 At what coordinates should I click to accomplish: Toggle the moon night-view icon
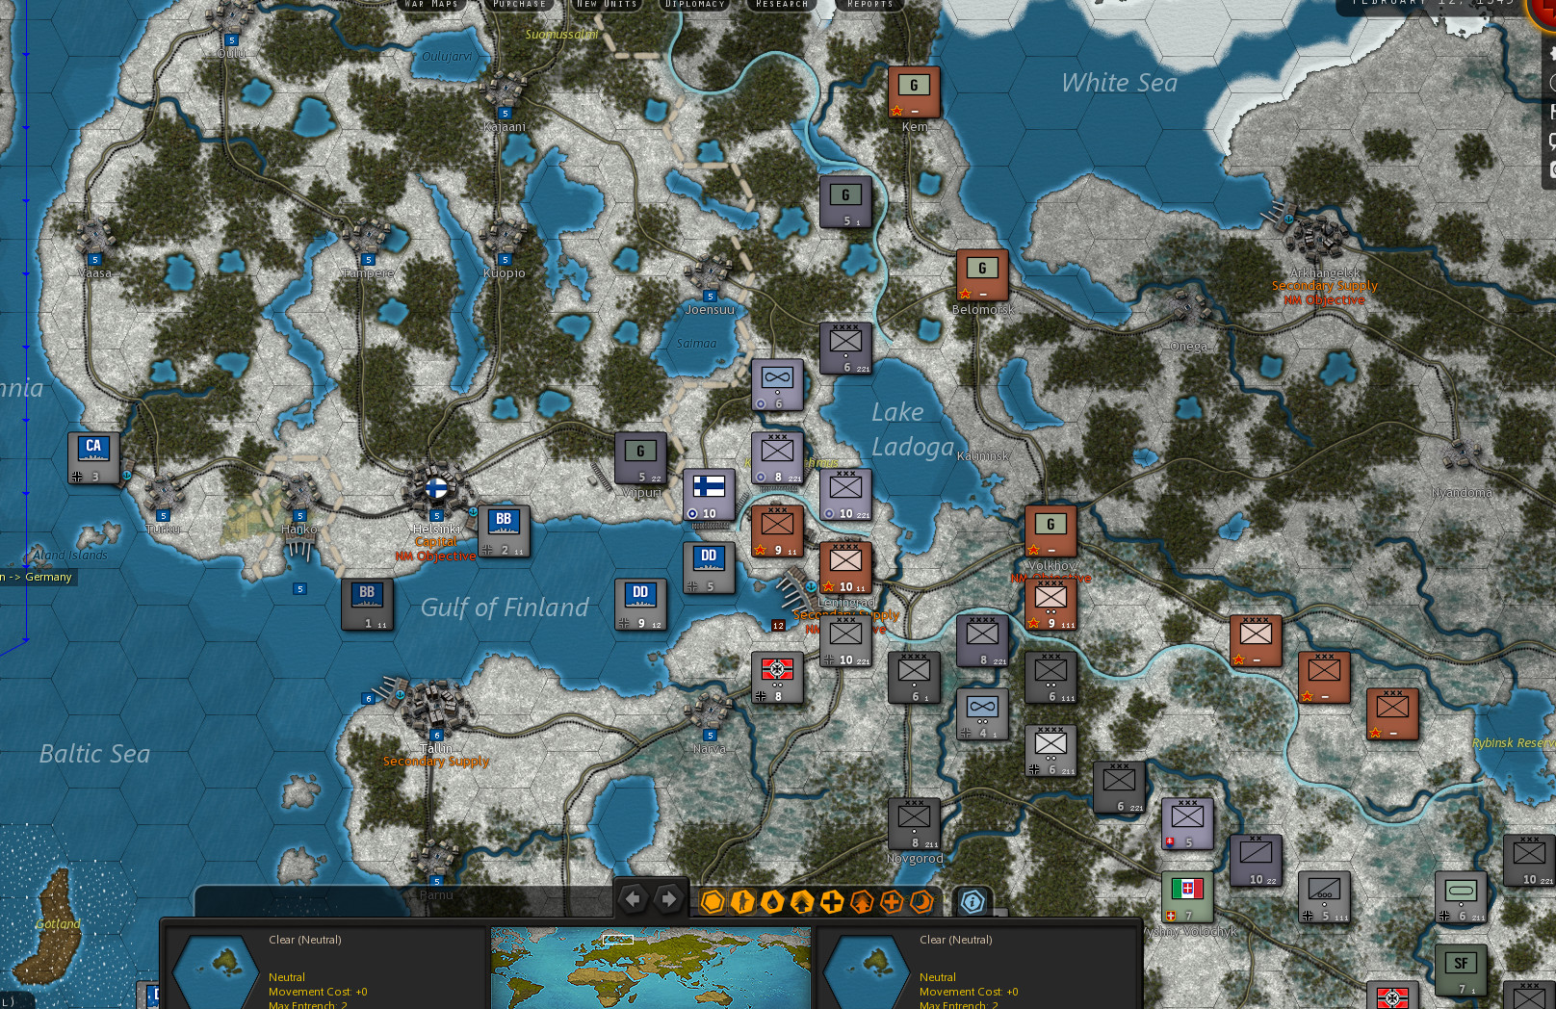pyautogui.click(x=923, y=902)
